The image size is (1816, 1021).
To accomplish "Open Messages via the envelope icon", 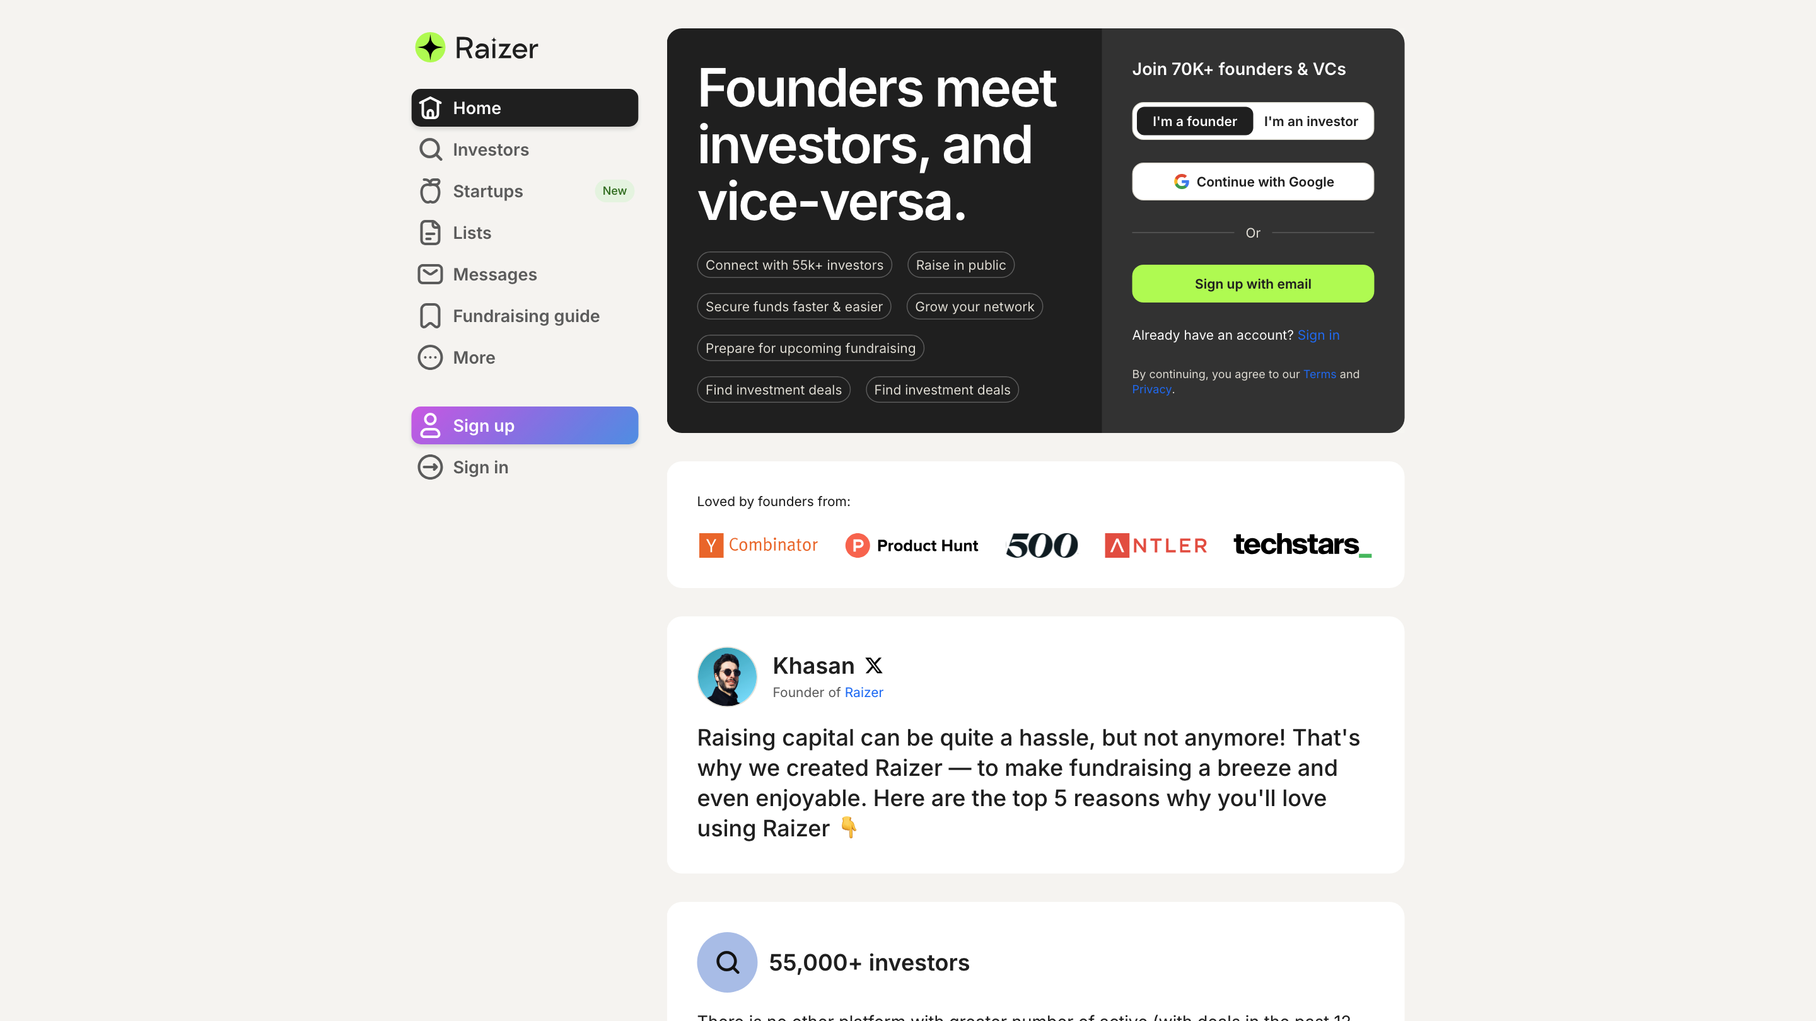I will click(x=431, y=274).
